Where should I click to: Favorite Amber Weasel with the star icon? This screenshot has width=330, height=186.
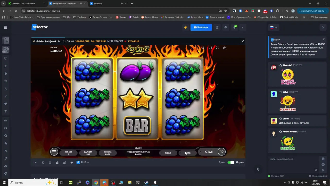click(280, 131)
